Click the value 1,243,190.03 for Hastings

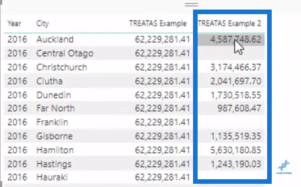(x=236, y=164)
